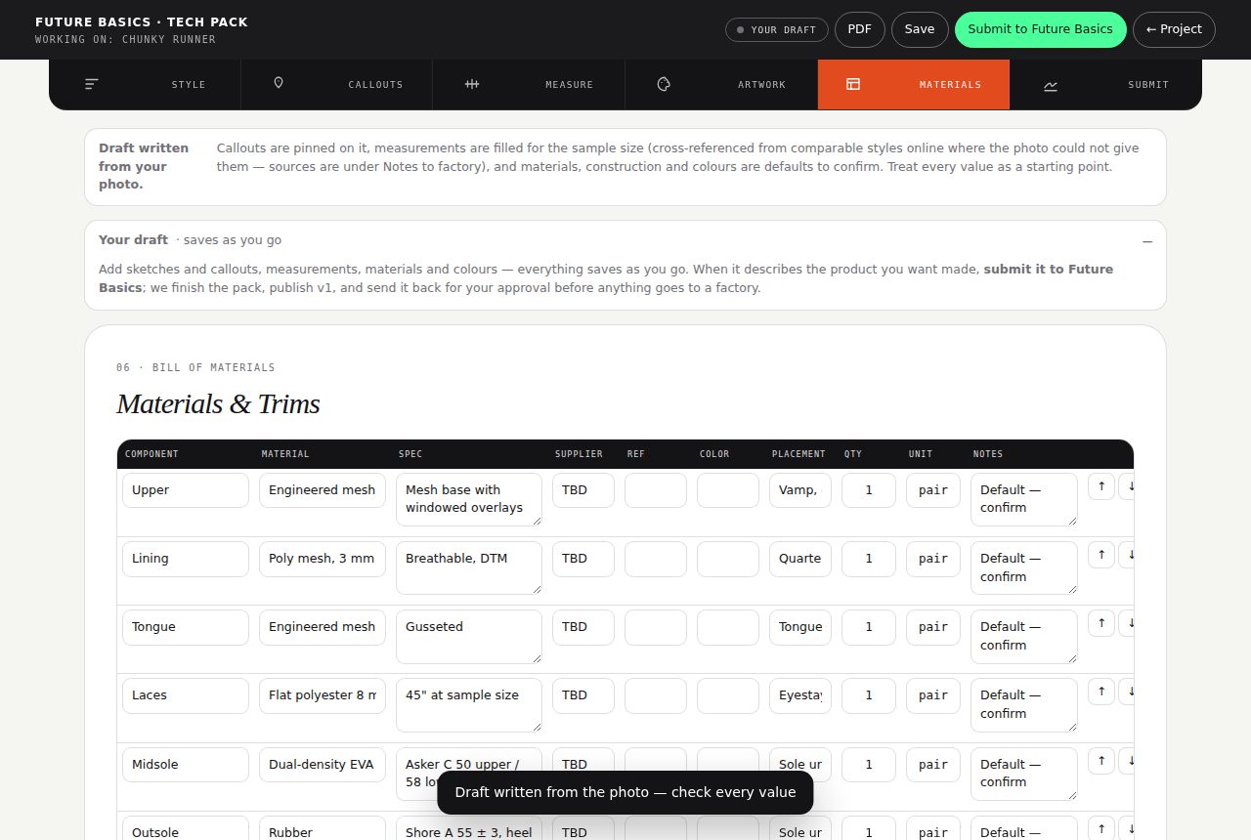Edit the supplier field in the Upper row
The image size is (1251, 840).
583,490
